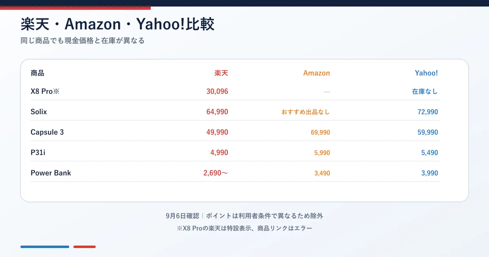Click the Rakuten price 4,990
This screenshot has width=489, height=257.
[x=219, y=153]
